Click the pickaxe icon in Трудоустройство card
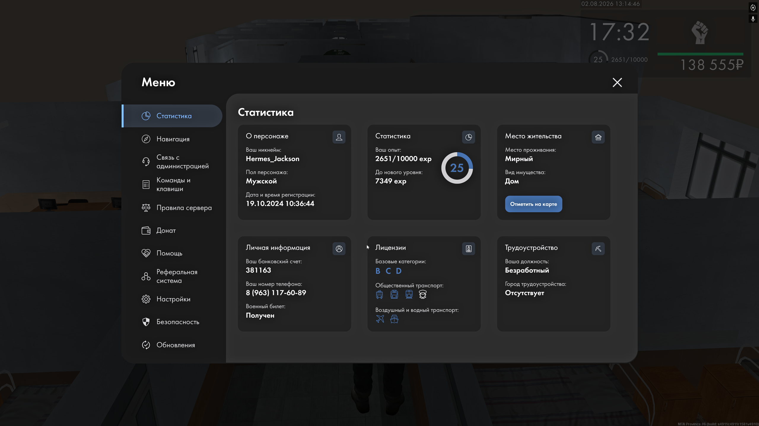 [x=598, y=249]
